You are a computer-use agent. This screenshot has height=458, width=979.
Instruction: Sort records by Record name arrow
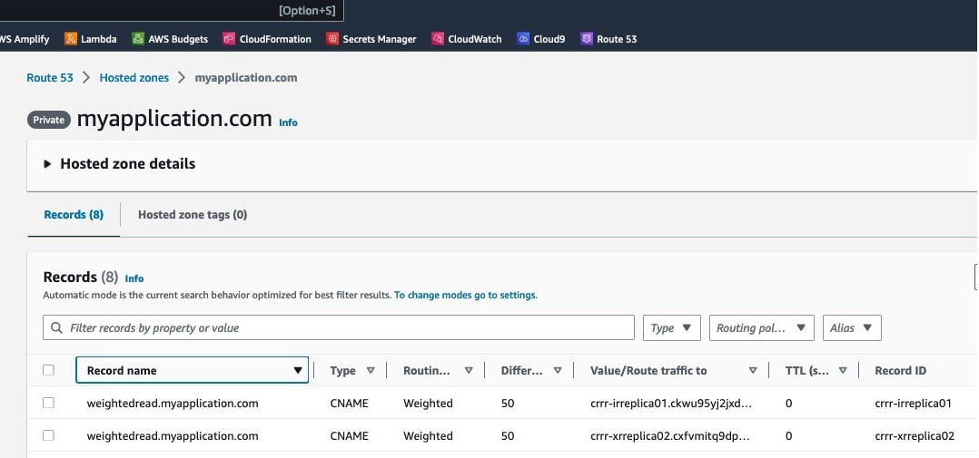298,370
